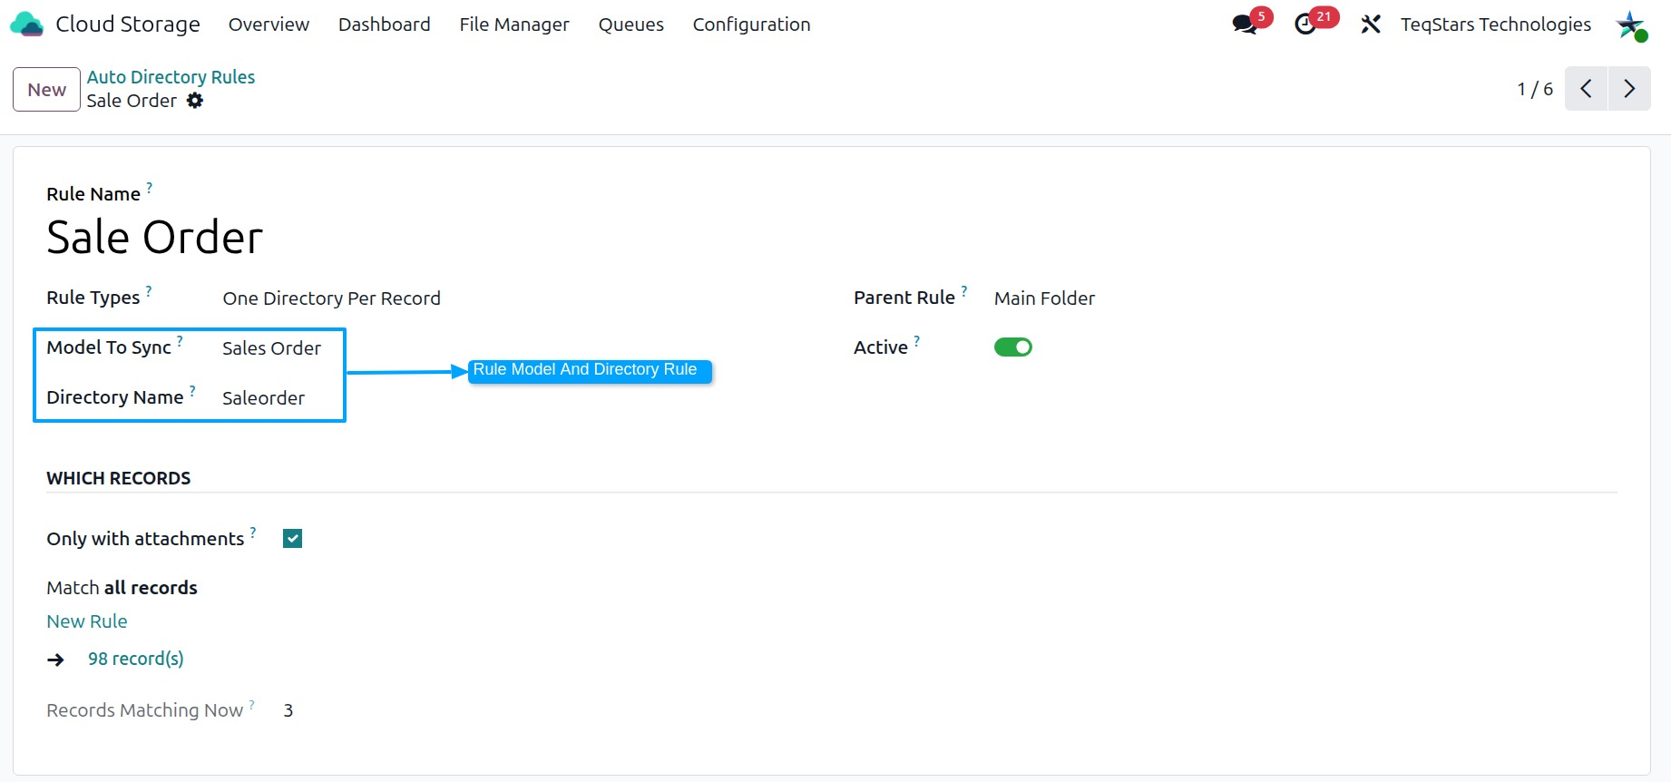Go back to Auto Directory Rules breadcrumb
Screen dimensions: 1671x782
(171, 77)
